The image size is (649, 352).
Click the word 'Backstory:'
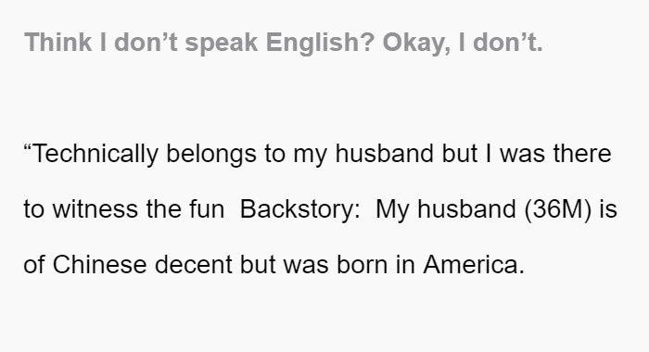click(x=300, y=208)
